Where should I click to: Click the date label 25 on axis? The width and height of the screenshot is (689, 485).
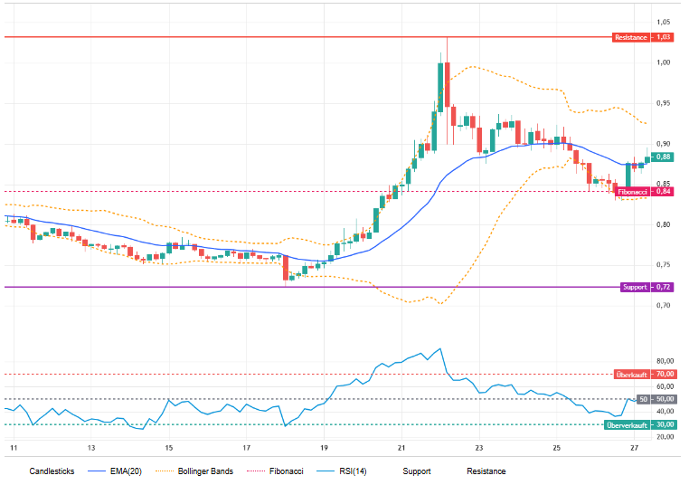tap(556, 448)
